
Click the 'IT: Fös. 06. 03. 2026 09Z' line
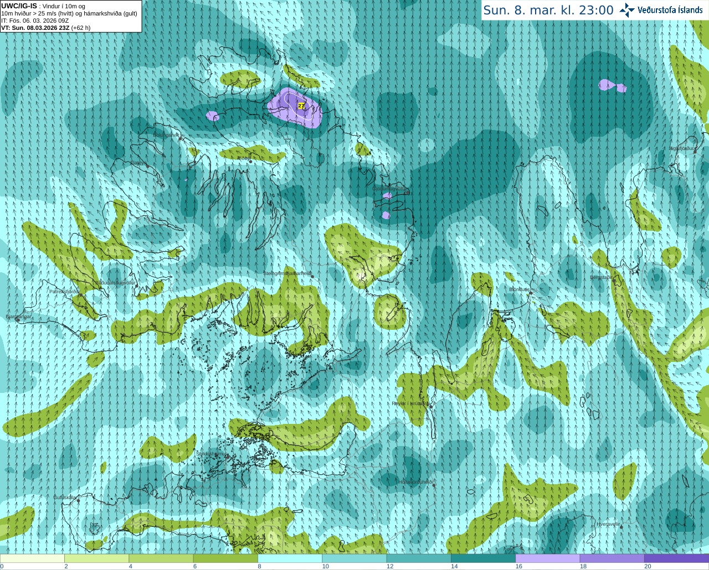(x=35, y=20)
